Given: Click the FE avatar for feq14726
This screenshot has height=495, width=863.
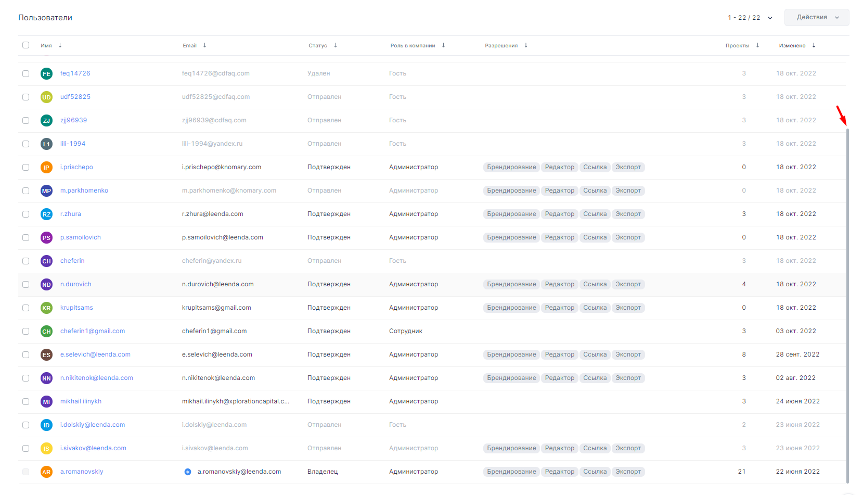Looking at the screenshot, I should tap(46, 73).
